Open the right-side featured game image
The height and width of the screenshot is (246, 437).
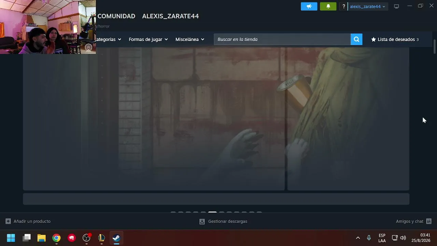tap(348, 119)
